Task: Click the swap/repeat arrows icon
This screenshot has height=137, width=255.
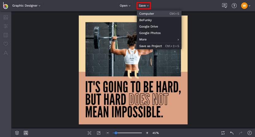Action: (223, 133)
